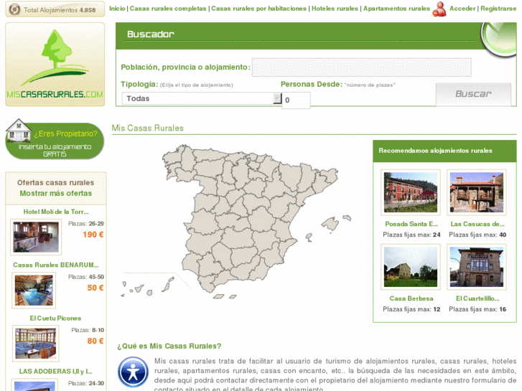Click the 190 € price text

click(x=93, y=235)
